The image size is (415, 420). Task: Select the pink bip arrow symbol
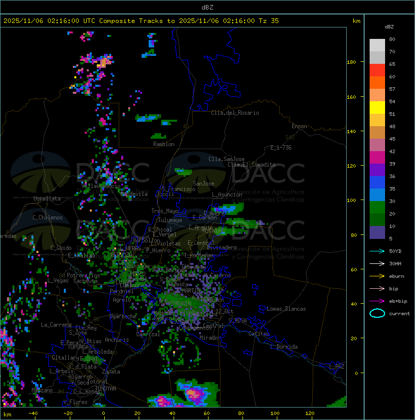377,288
